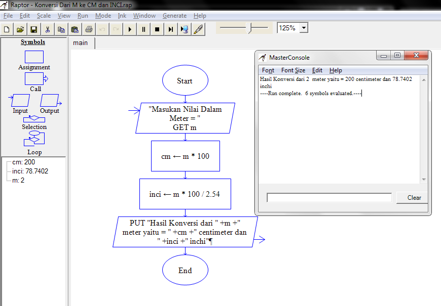The height and width of the screenshot is (306, 441).
Task: Stop execution using the Stop icon
Action: click(157, 29)
